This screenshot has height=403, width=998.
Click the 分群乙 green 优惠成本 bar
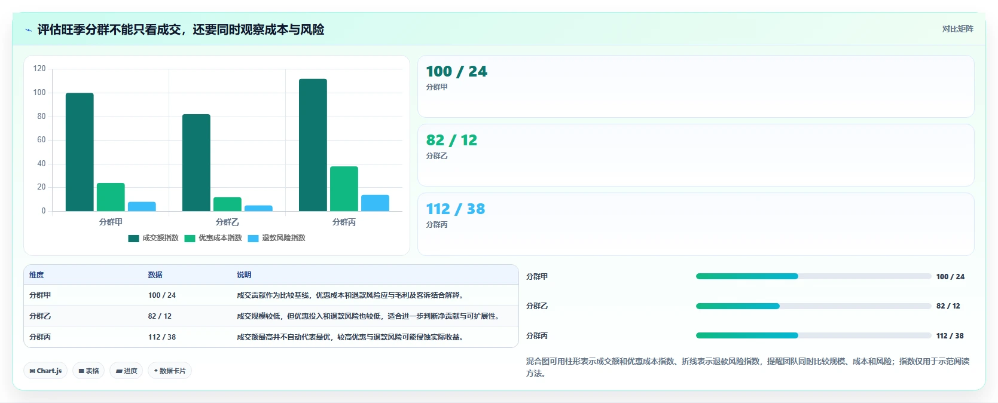(x=227, y=204)
